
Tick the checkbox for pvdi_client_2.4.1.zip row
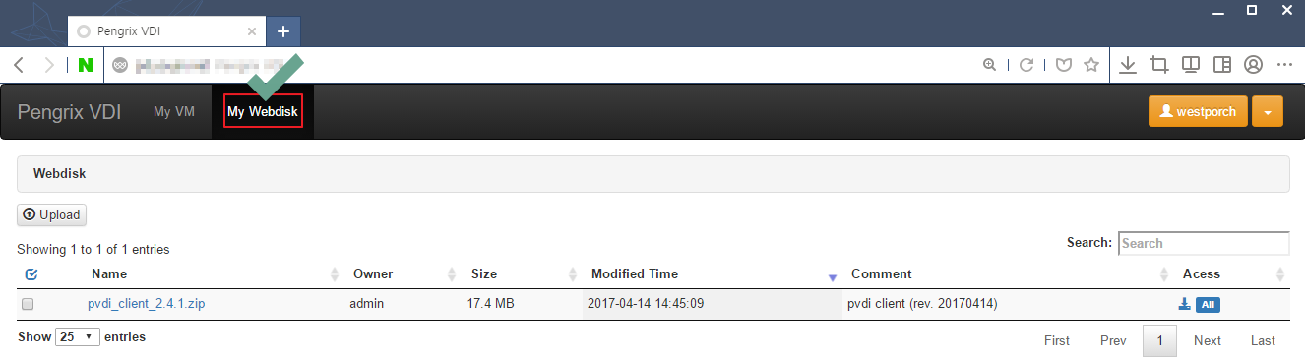point(28,304)
